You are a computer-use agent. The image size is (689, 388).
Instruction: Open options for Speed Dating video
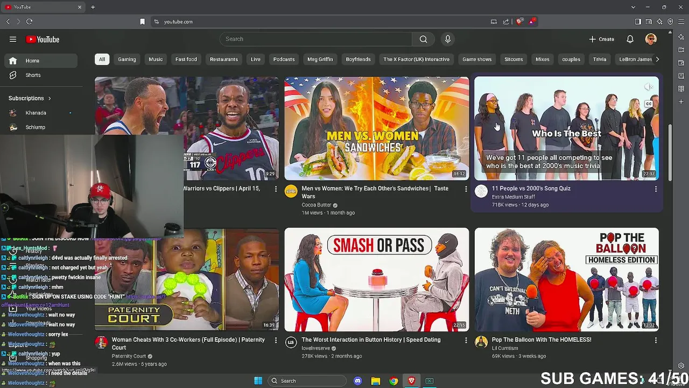(466, 341)
